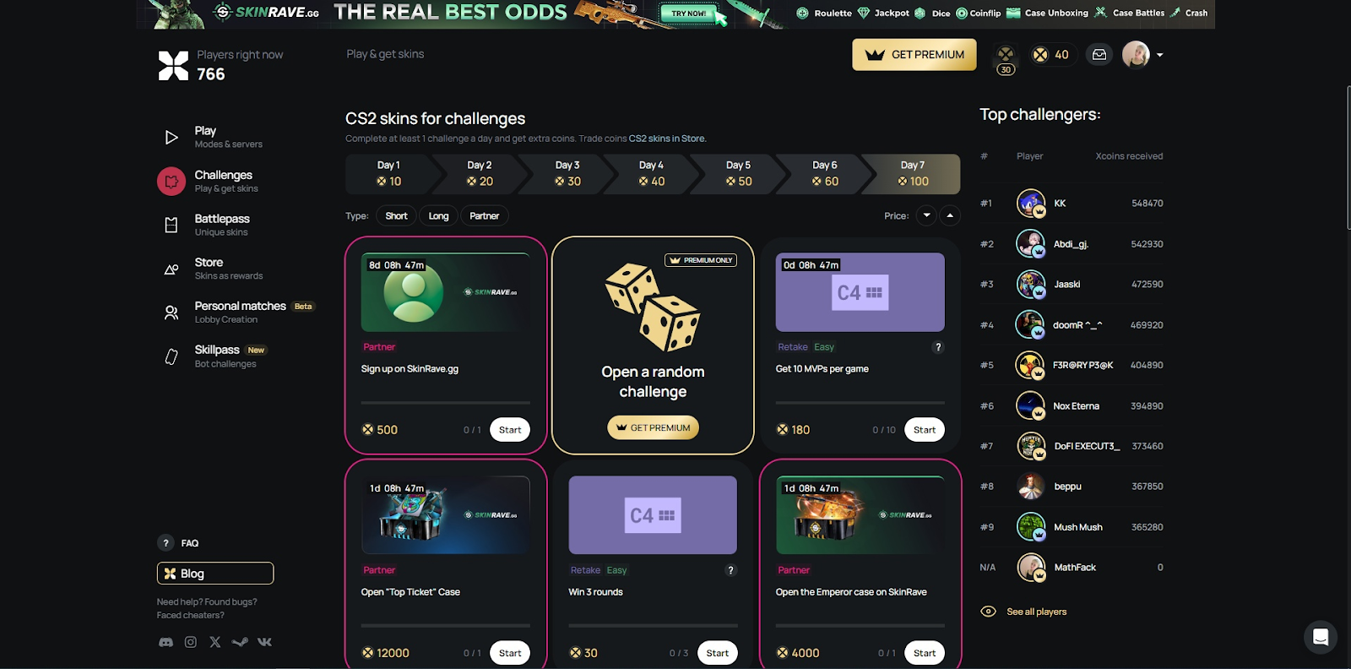The width and height of the screenshot is (1351, 669).
Task: Toggle the Partner challenge type filter
Action: [x=484, y=216]
